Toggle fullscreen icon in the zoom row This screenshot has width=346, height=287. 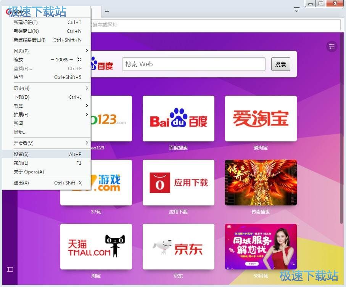(79, 59)
